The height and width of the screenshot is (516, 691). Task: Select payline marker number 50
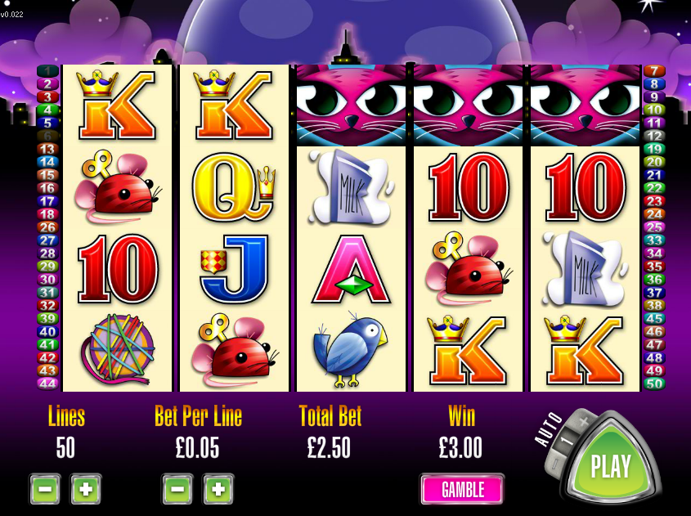pyautogui.click(x=654, y=384)
